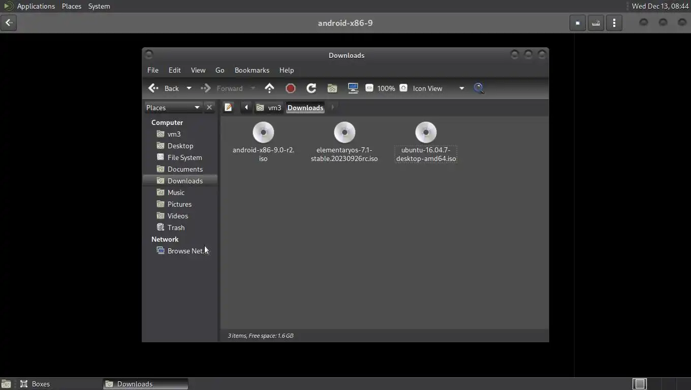This screenshot has height=390, width=691.
Task: Open the Places side pane dropdown
Action: 173,108
